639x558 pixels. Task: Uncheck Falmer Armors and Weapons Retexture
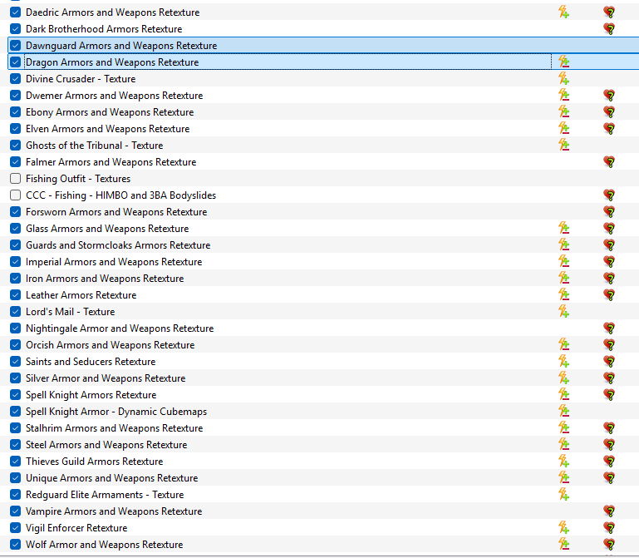[16, 162]
